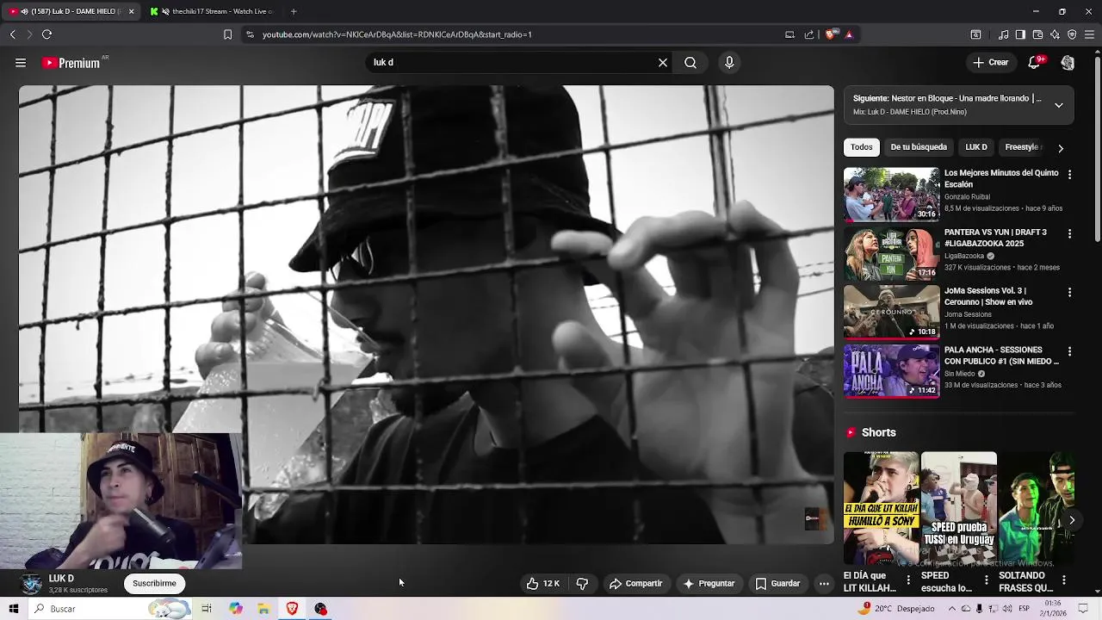Open the YouTube hamburger guide menu
This screenshot has width=1102, height=620.
21,63
